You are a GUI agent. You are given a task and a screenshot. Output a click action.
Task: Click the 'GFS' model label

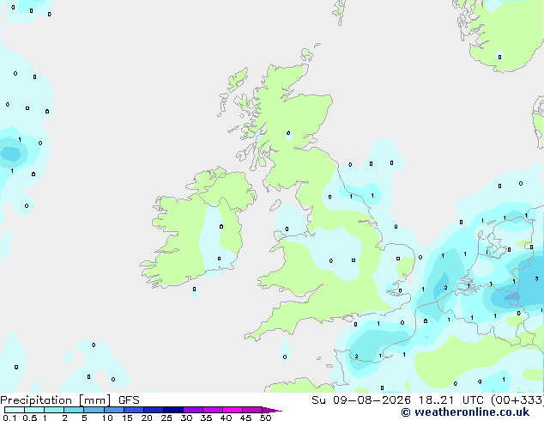(x=129, y=400)
